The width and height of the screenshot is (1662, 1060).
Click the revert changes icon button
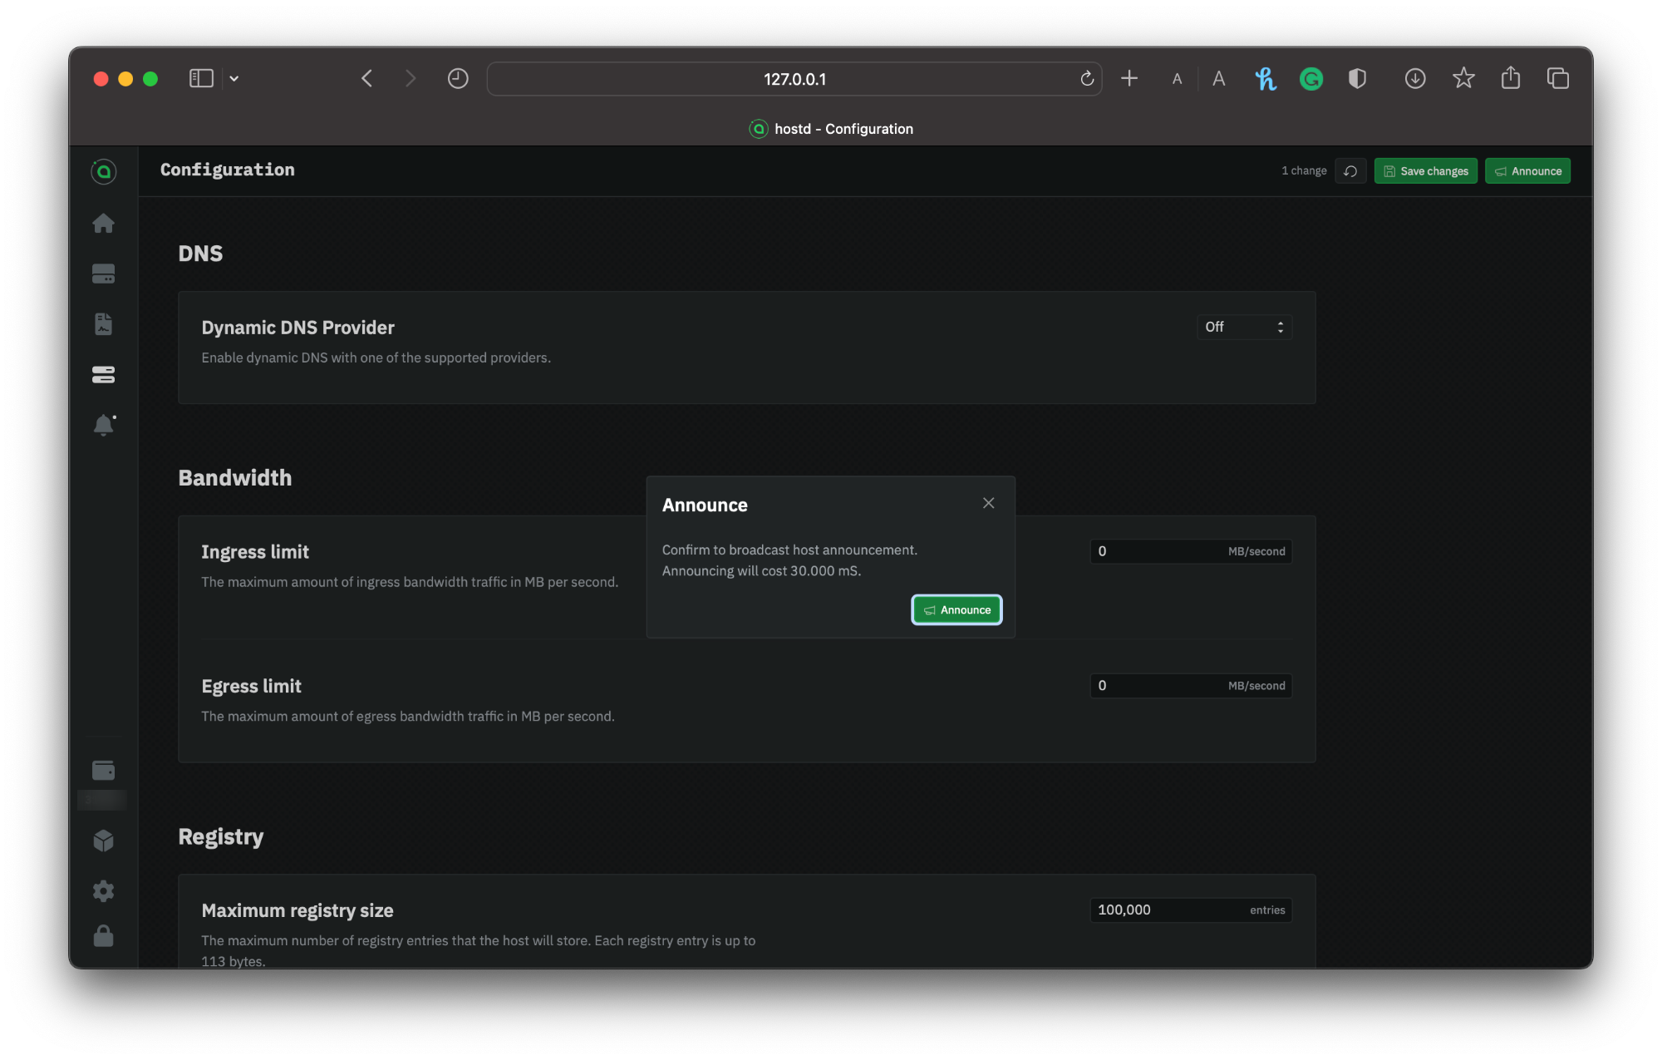(1350, 171)
